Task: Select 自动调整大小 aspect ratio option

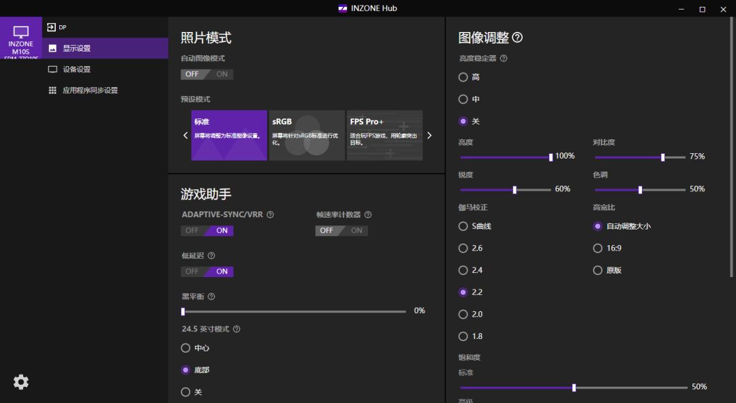Action: 598,226
